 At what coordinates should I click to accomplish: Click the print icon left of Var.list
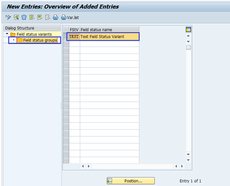click(56, 17)
